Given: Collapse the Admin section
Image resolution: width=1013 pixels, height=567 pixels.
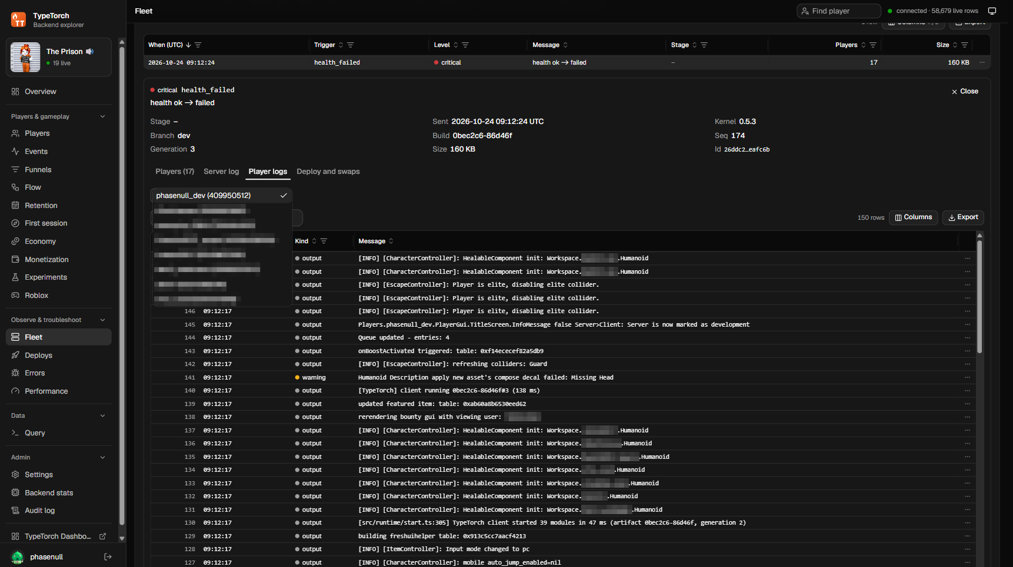Looking at the screenshot, I should [103, 458].
